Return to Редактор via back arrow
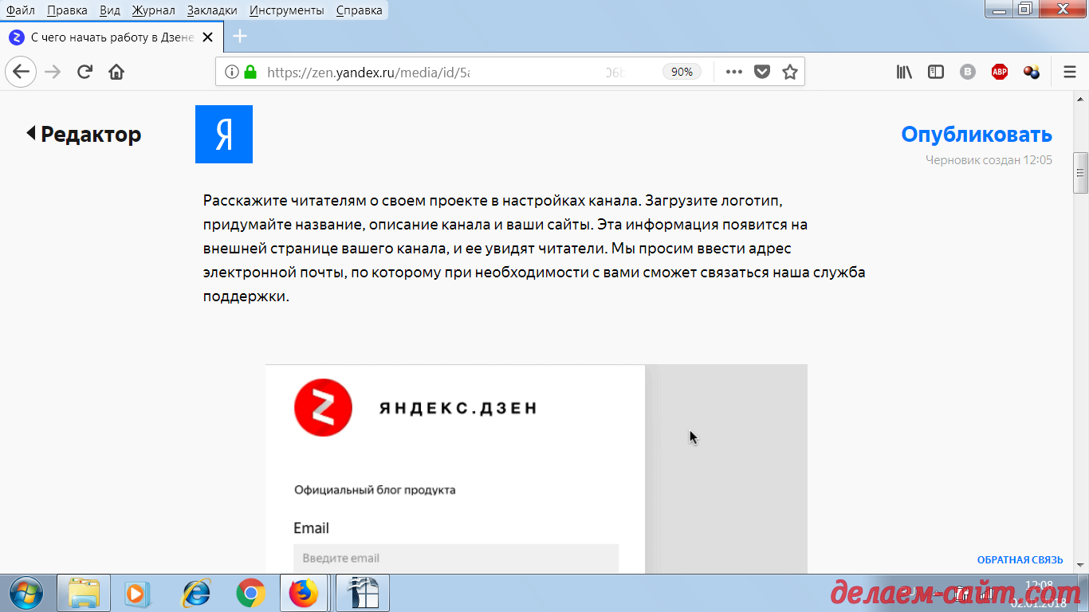This screenshot has height=612, width=1089. coord(84,134)
